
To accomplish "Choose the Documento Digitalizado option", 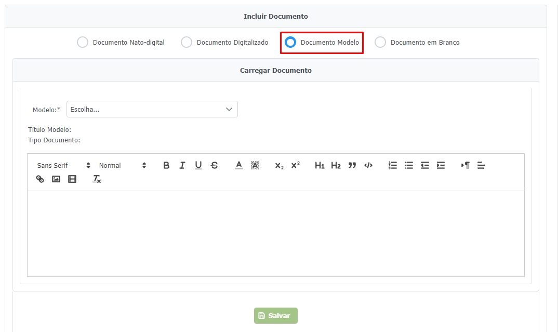I will (x=187, y=42).
